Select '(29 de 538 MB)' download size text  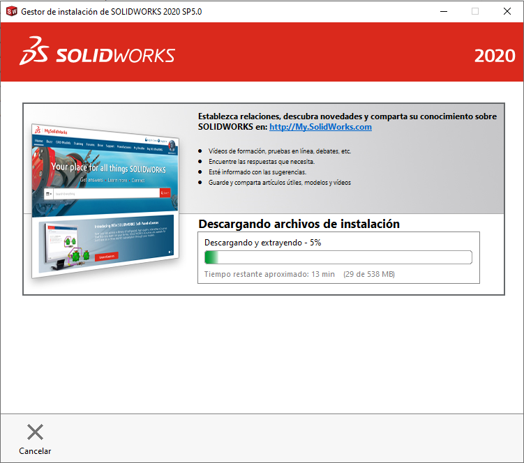coord(369,274)
